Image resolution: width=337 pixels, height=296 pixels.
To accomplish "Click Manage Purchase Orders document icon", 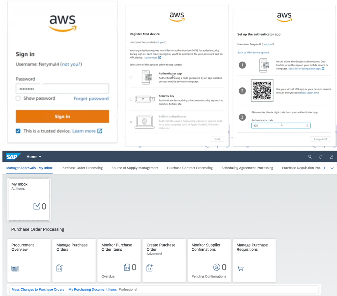I will [x=60, y=268].
